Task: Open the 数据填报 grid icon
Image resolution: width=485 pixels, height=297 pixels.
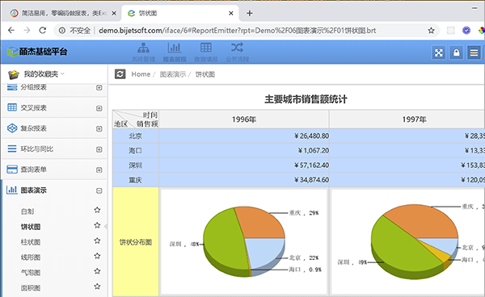Action: tap(206, 48)
